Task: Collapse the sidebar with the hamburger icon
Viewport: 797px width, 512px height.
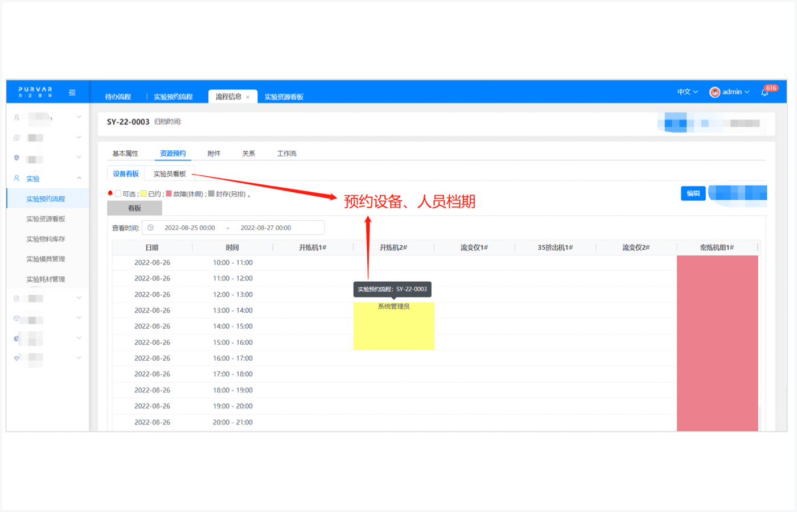Action: click(72, 92)
